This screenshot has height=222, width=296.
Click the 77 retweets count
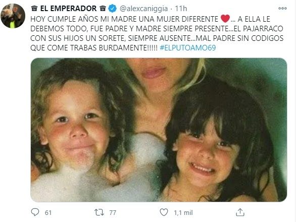113,212
